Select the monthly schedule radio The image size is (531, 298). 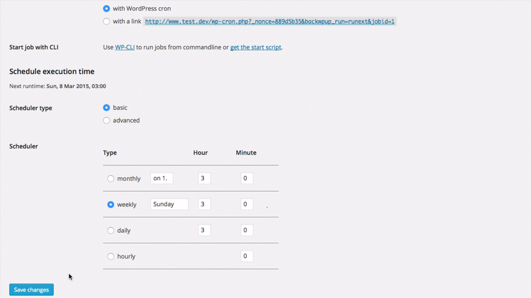[x=111, y=179]
